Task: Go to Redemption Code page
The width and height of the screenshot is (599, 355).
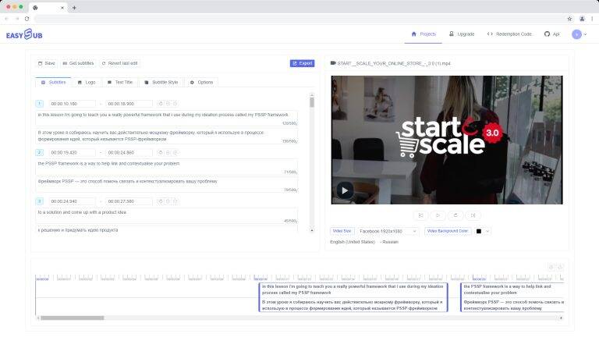Action: coord(509,34)
